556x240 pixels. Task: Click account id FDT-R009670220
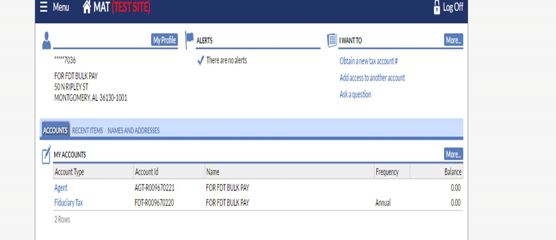(154, 203)
